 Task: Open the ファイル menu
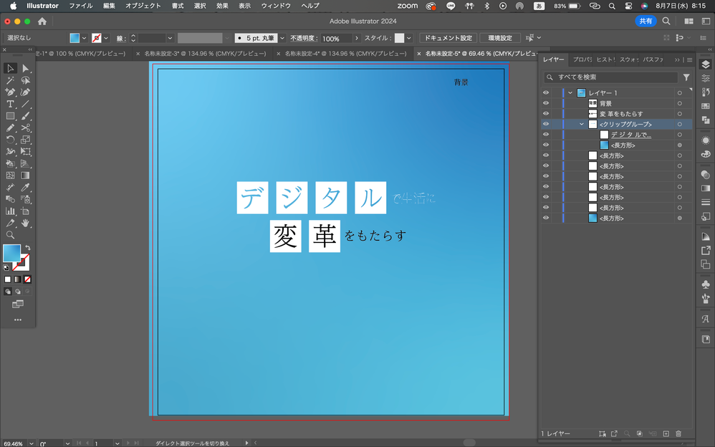pyautogui.click(x=81, y=6)
